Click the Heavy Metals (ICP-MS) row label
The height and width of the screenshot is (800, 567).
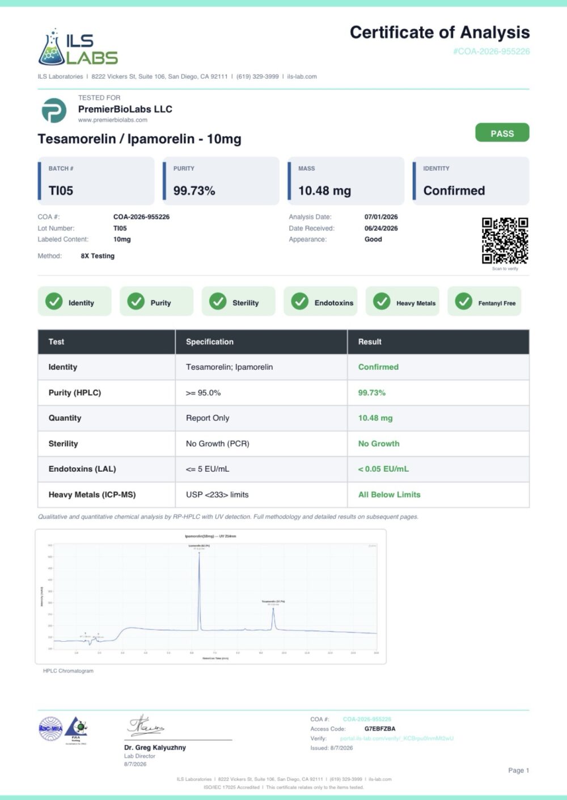click(x=92, y=494)
